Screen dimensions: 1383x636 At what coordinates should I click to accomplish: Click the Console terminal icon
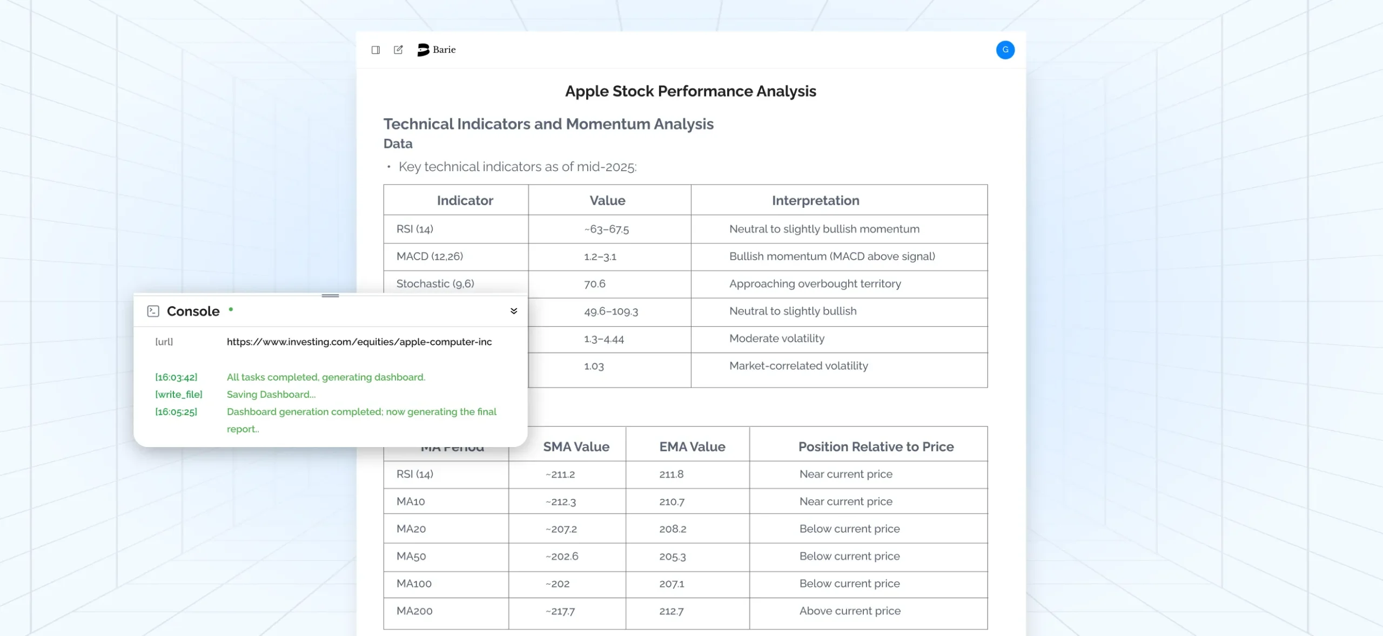pos(153,311)
